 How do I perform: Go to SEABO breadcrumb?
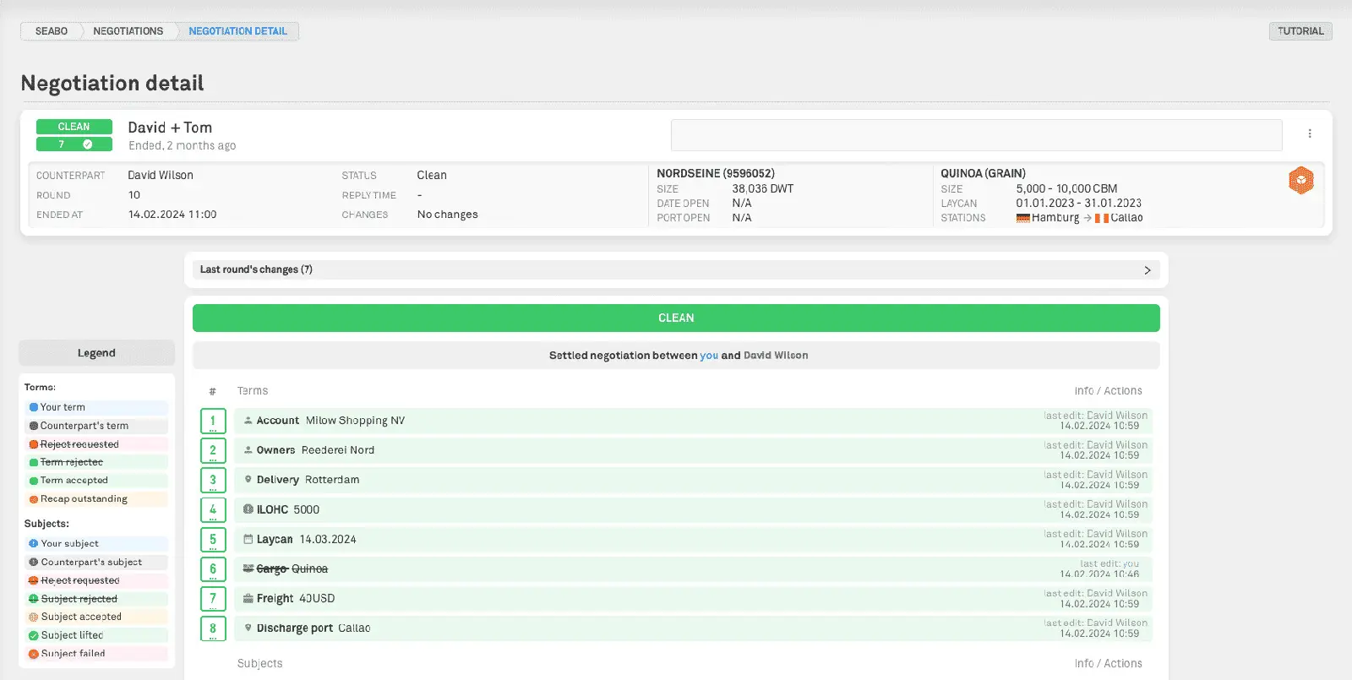(x=51, y=31)
